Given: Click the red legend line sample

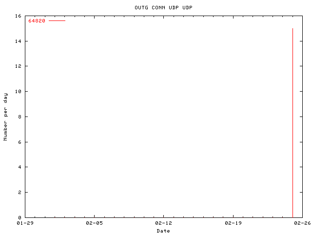Looking at the screenshot, I should pos(57,20).
